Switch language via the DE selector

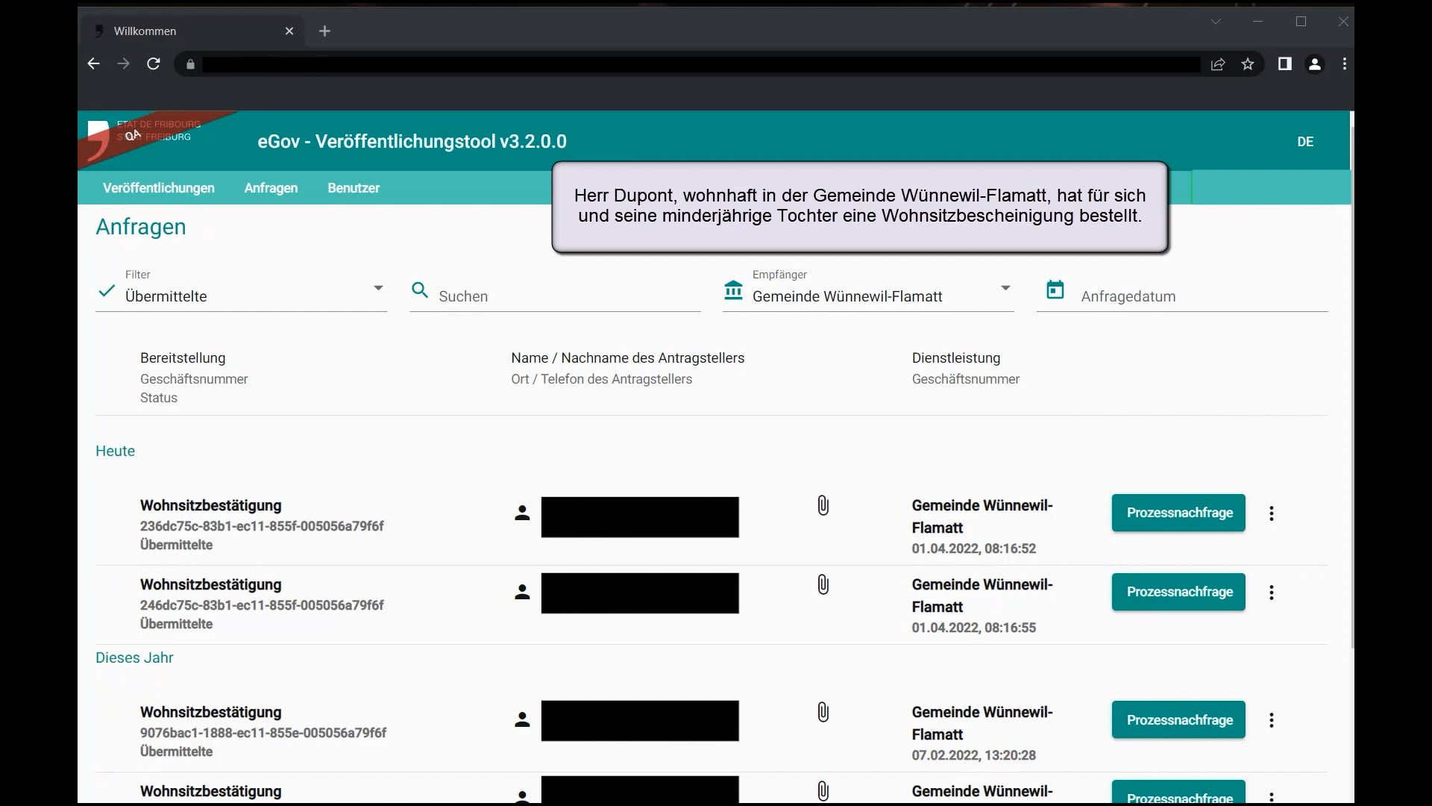point(1305,142)
